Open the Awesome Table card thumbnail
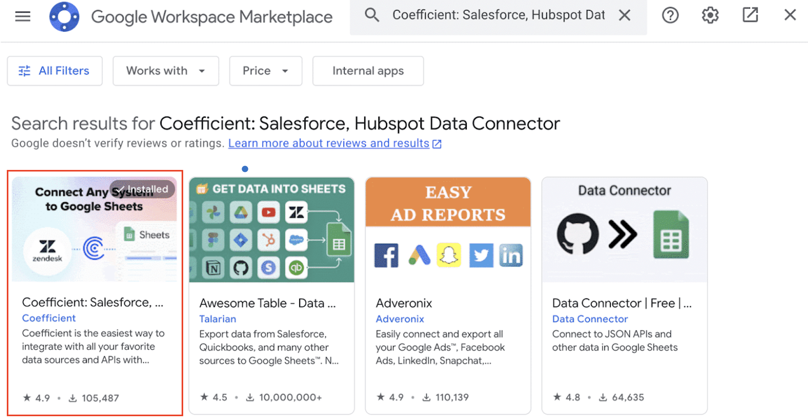This screenshot has width=808, height=419. (272, 230)
